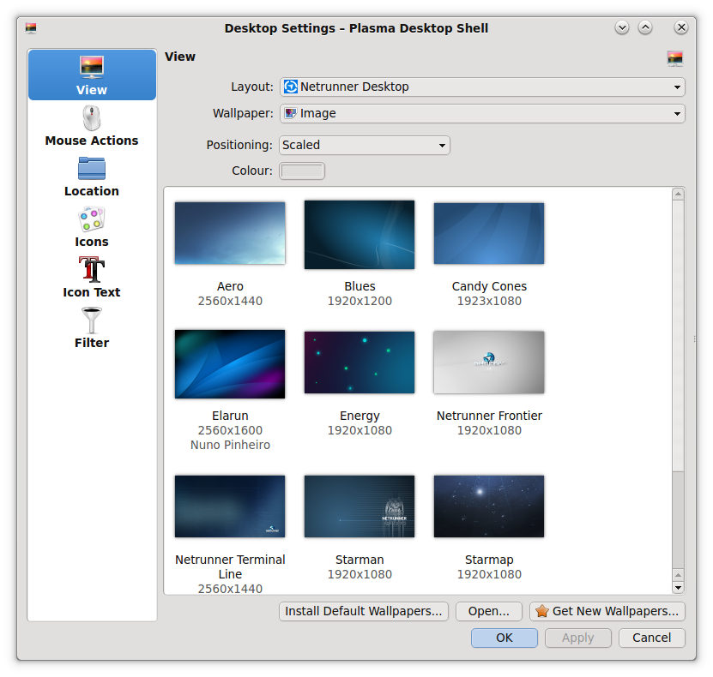Click the title bar up arrow button
Image resolution: width=713 pixels, height=677 pixels.
pyautogui.click(x=645, y=28)
